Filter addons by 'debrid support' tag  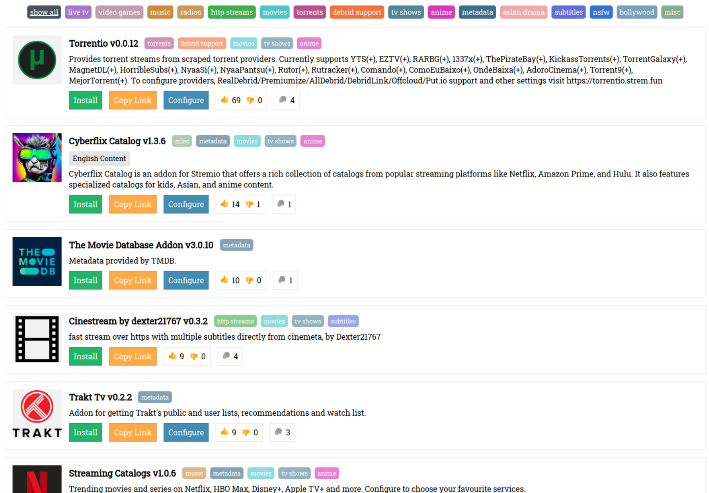pyautogui.click(x=357, y=12)
